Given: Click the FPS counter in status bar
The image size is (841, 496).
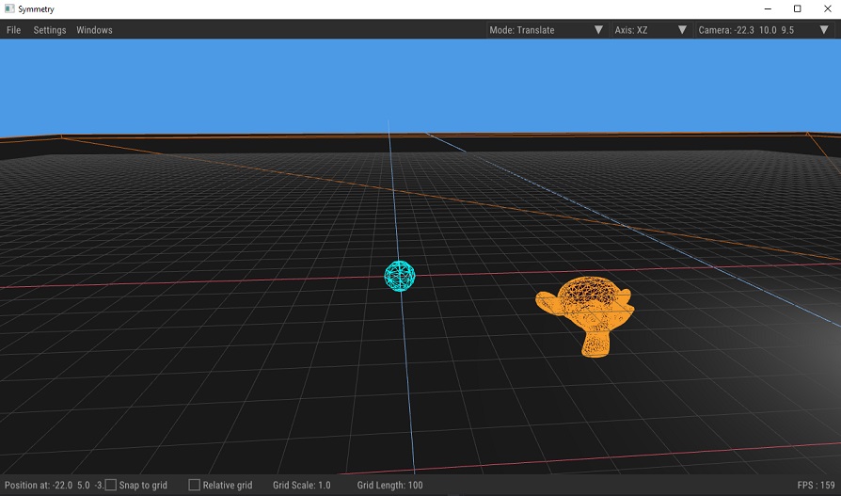Looking at the screenshot, I should click(816, 486).
